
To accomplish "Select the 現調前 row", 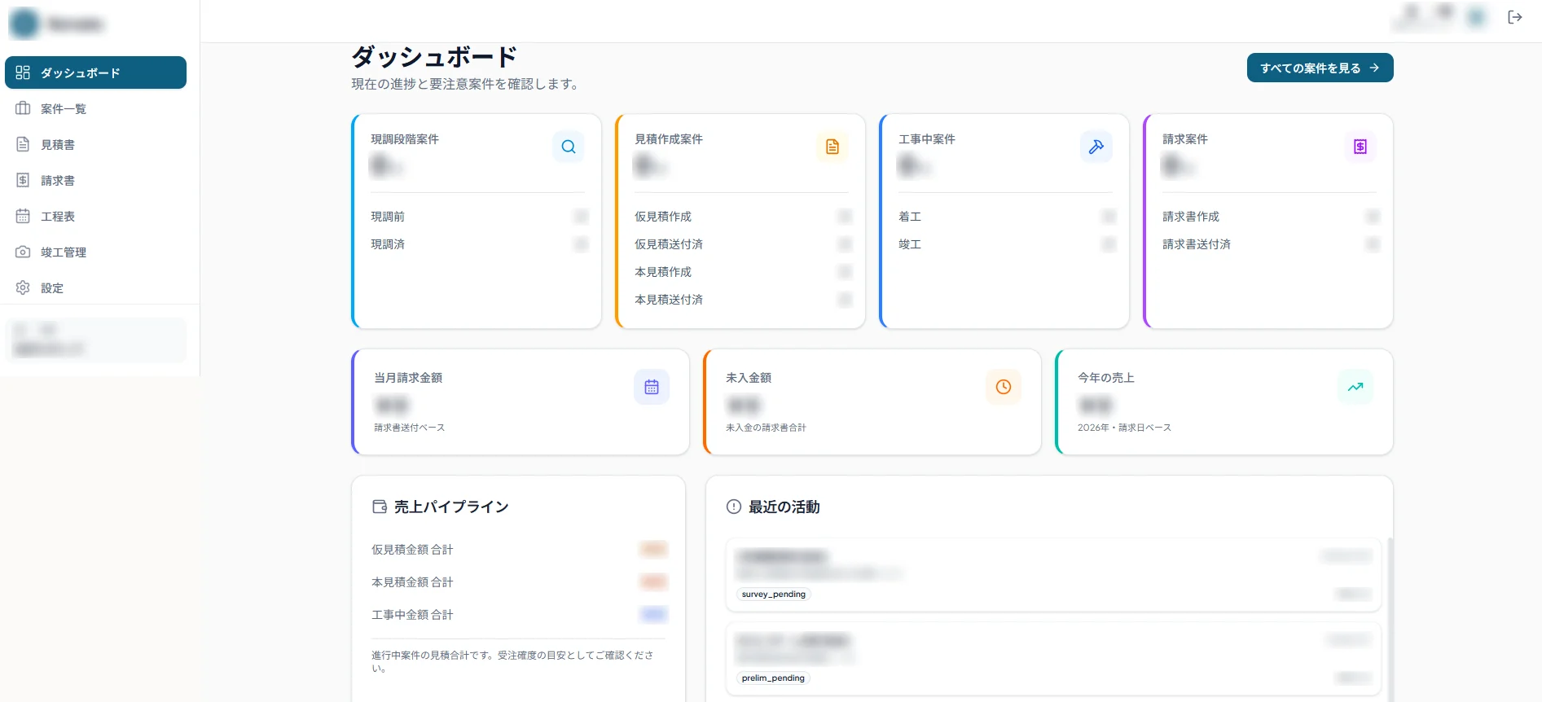I will click(479, 217).
